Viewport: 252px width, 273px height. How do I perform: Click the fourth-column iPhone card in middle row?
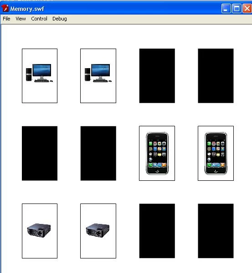pyautogui.click(x=216, y=154)
